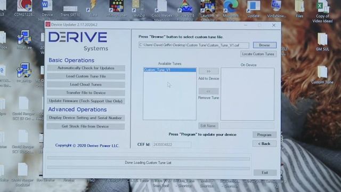Open the Cisco Webex Meetings desktop icon

pyautogui.click(x=162, y=11)
